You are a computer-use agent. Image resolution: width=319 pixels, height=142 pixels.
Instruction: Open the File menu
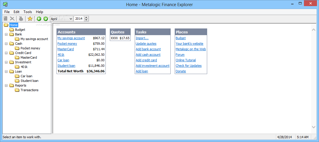7,12
